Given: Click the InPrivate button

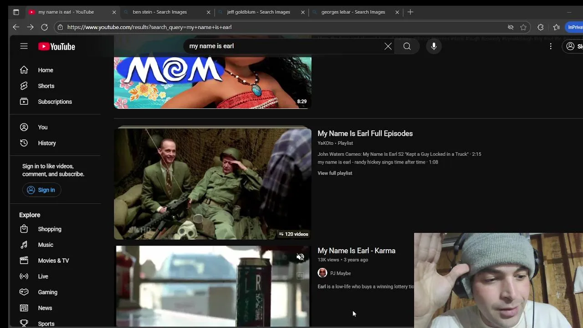Looking at the screenshot, I should click(x=575, y=27).
